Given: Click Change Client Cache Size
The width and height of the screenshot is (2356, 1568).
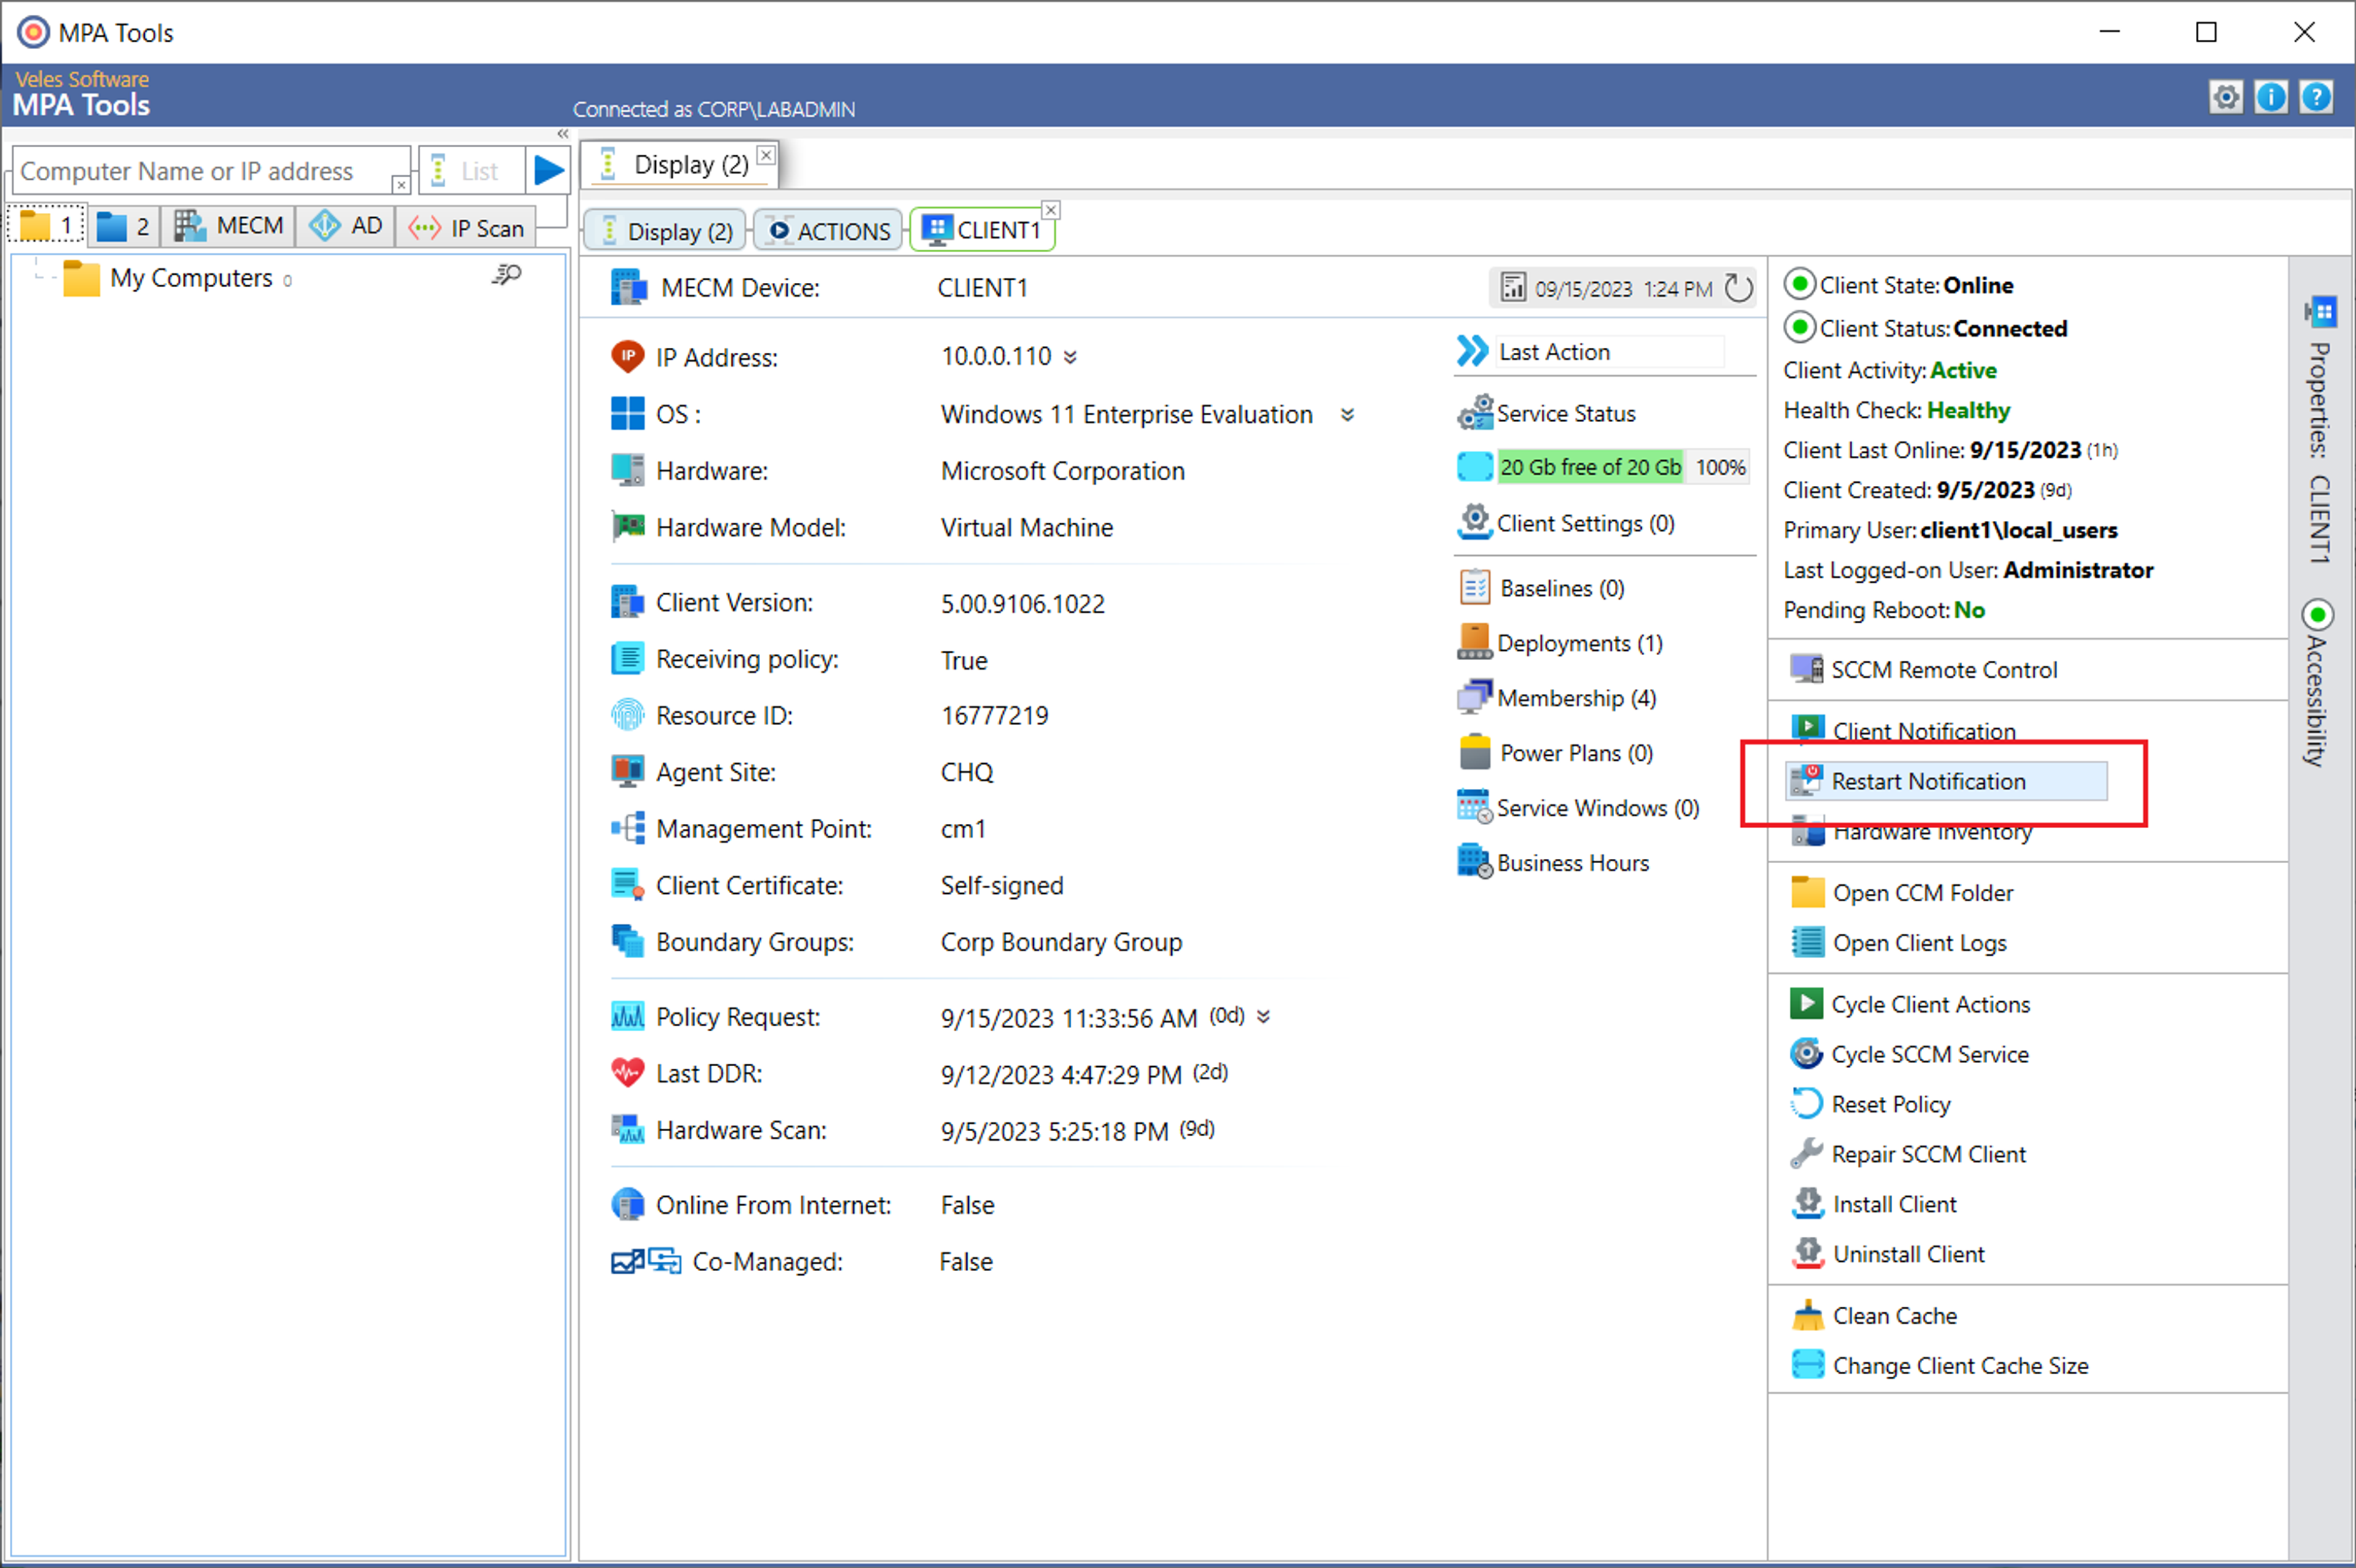Looking at the screenshot, I should 1939,1365.
